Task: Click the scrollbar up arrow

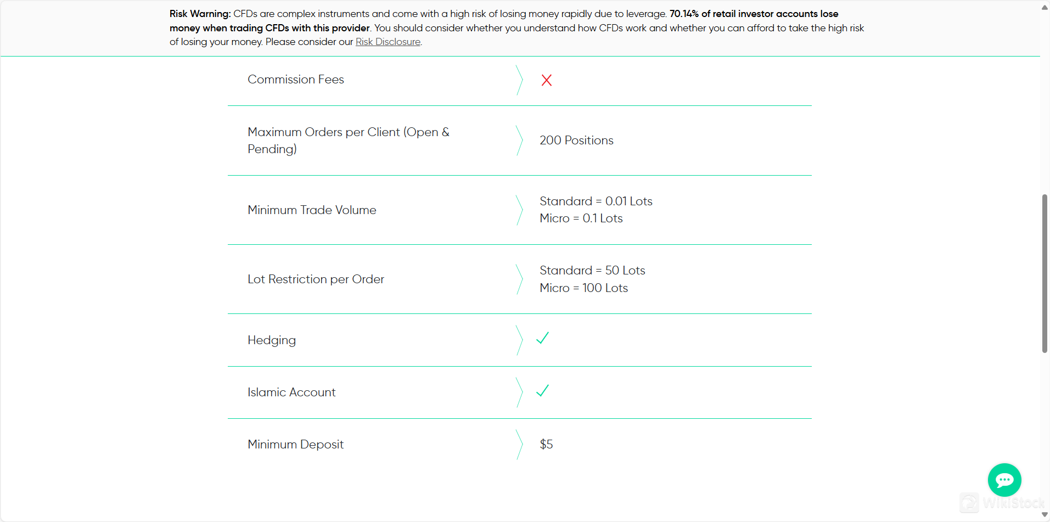Action: pos(1045,7)
